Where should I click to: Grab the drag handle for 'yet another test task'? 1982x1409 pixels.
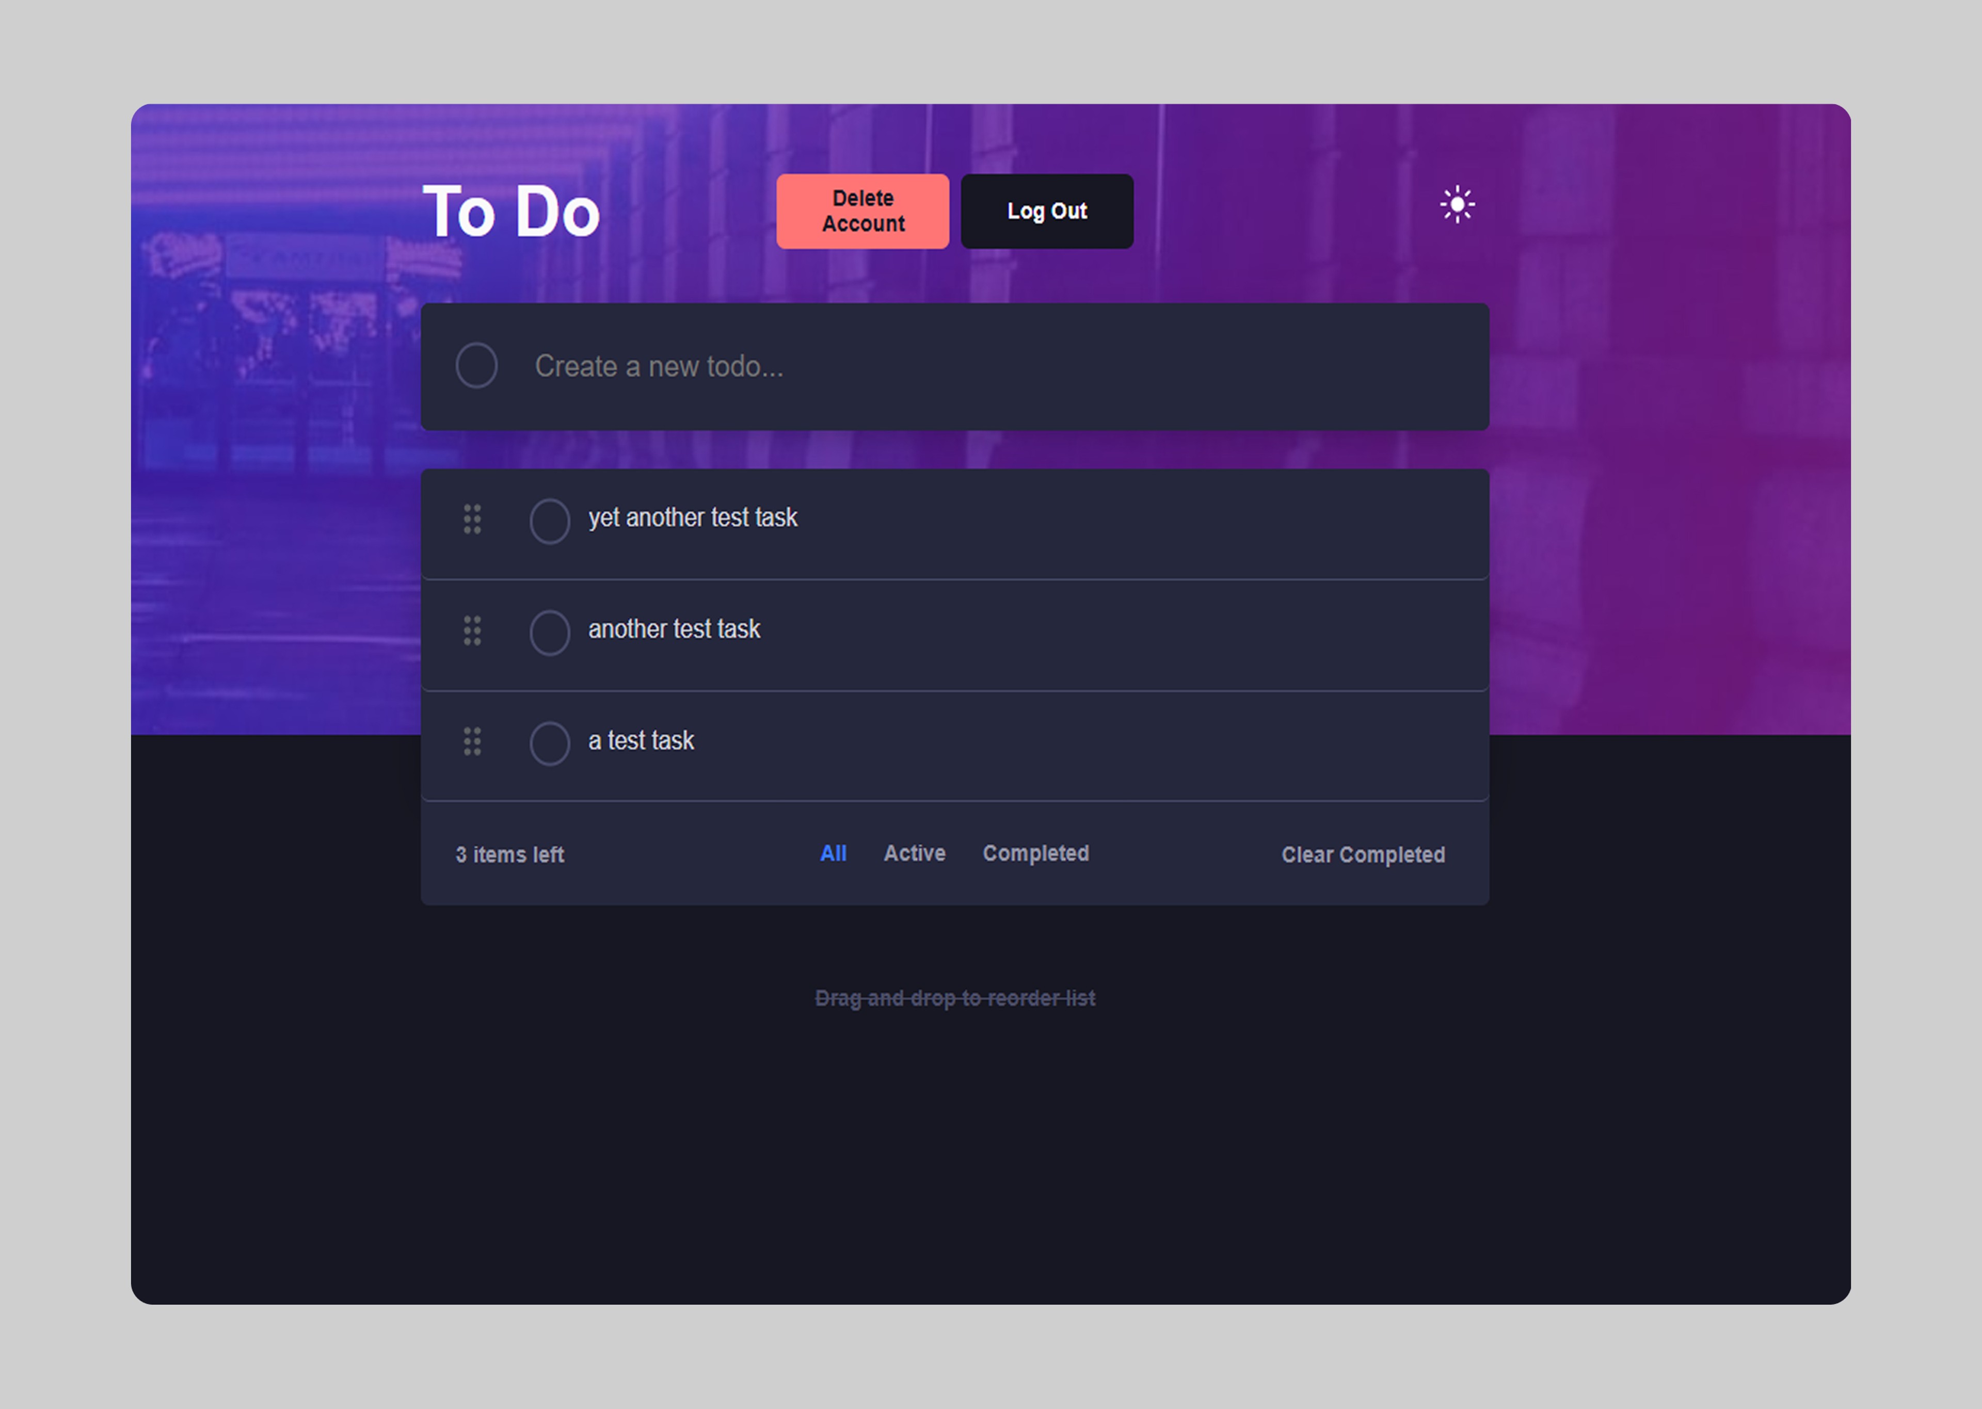(472, 519)
